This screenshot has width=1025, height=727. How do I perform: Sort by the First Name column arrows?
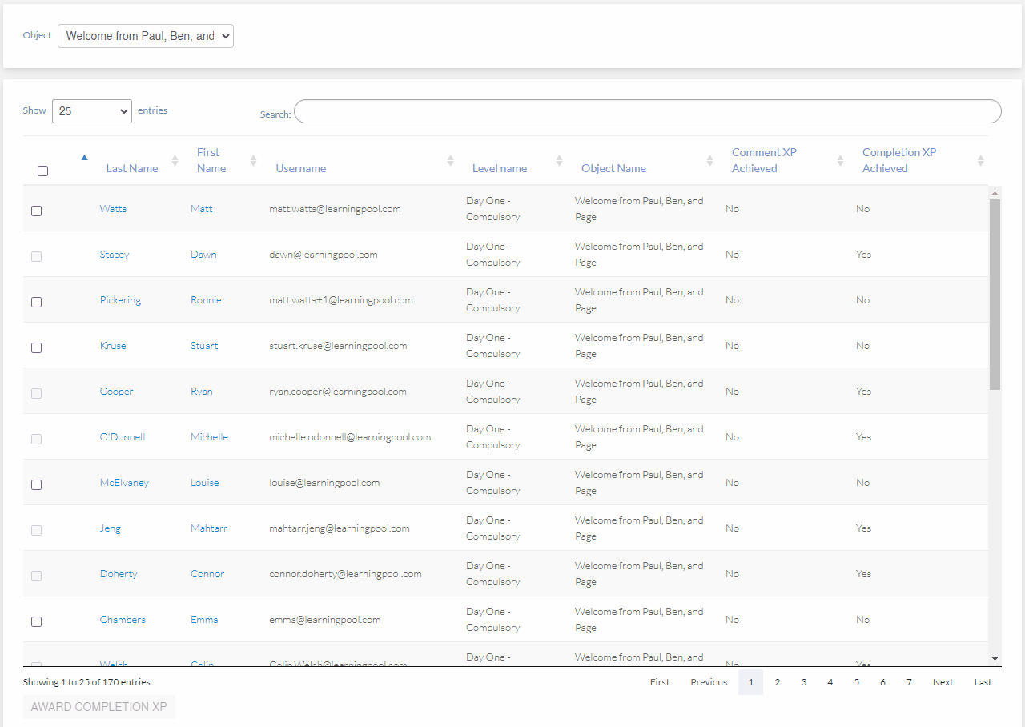point(254,160)
